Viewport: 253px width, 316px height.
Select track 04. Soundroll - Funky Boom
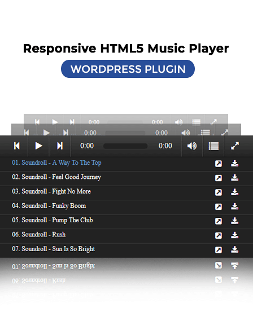coord(49,206)
